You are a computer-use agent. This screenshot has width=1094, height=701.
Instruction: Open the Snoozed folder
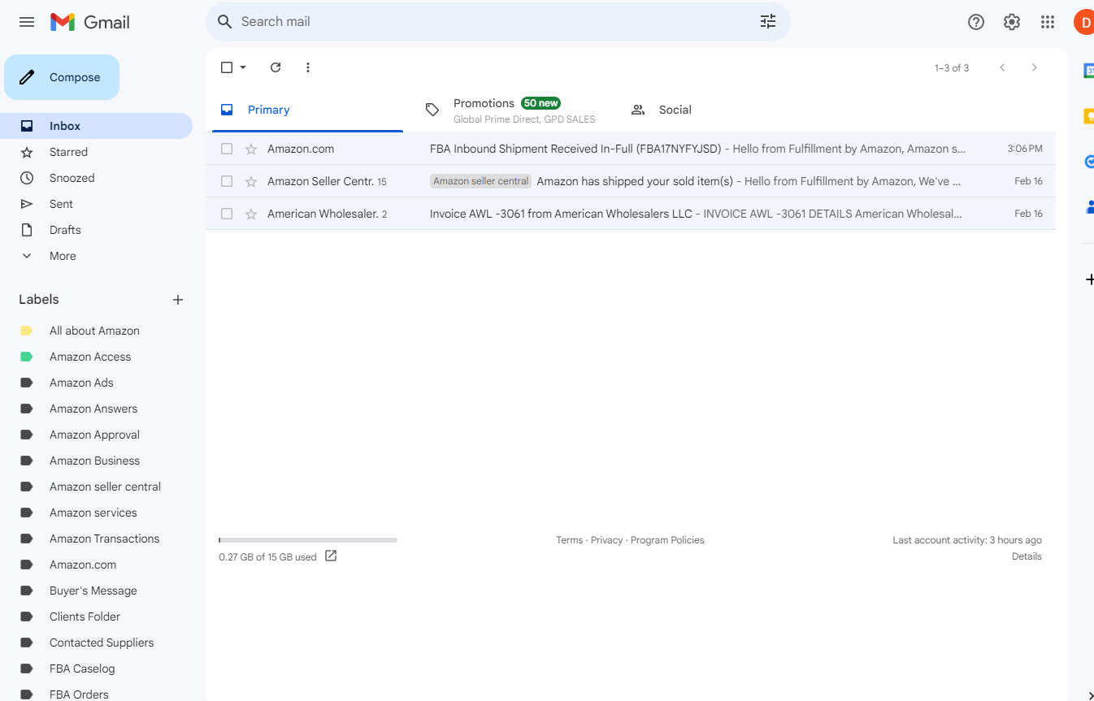click(x=96, y=178)
